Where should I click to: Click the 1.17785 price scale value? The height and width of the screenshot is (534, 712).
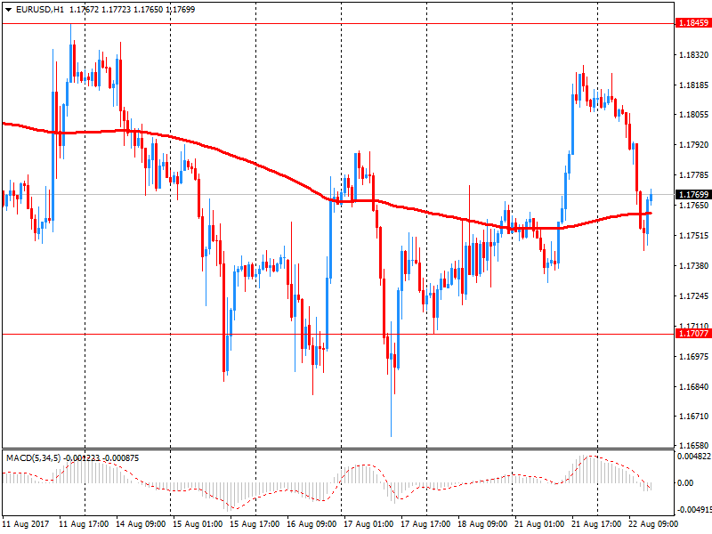point(693,174)
